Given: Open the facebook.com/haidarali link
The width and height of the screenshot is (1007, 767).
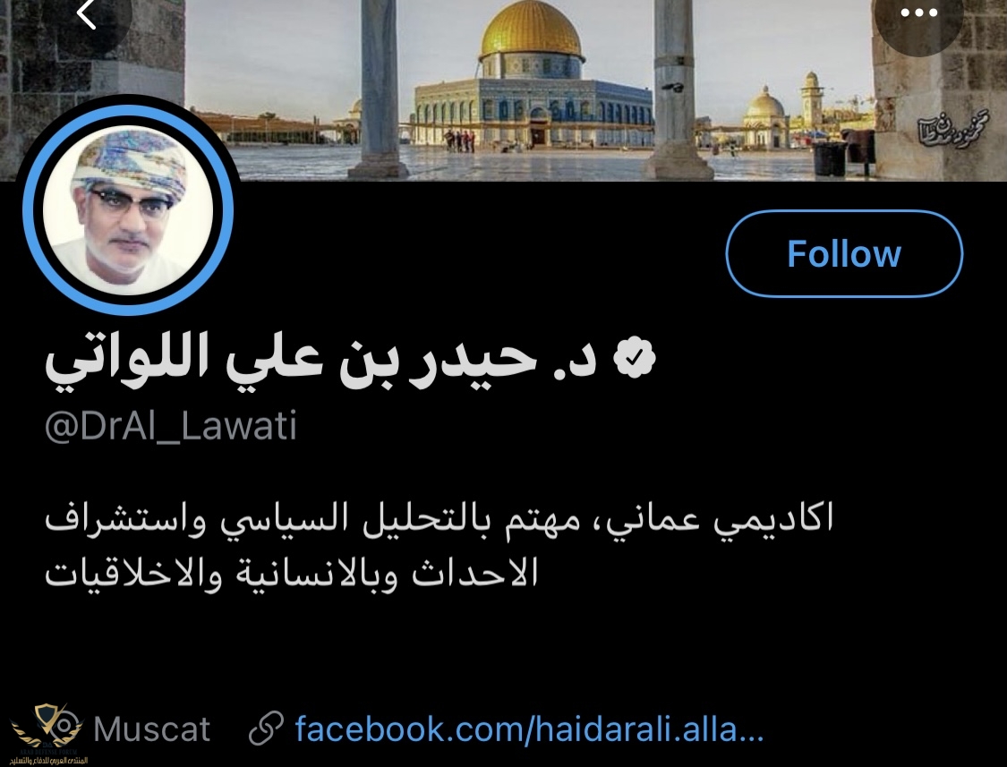Looking at the screenshot, I should (x=528, y=729).
